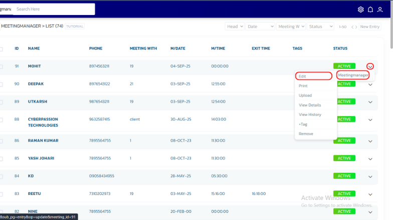
Task: Click the notification bell icon
Action: point(370,9)
